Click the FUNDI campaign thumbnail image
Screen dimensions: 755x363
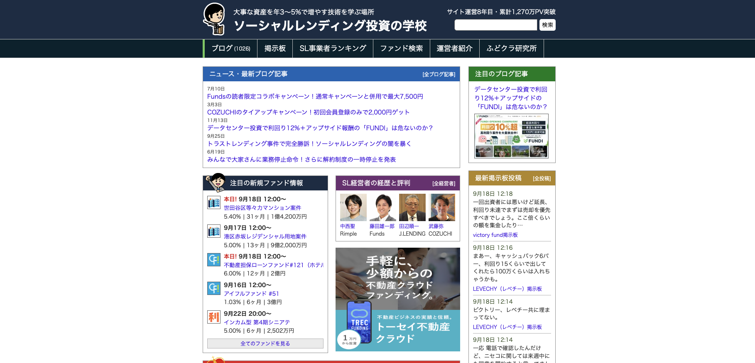coord(511,136)
